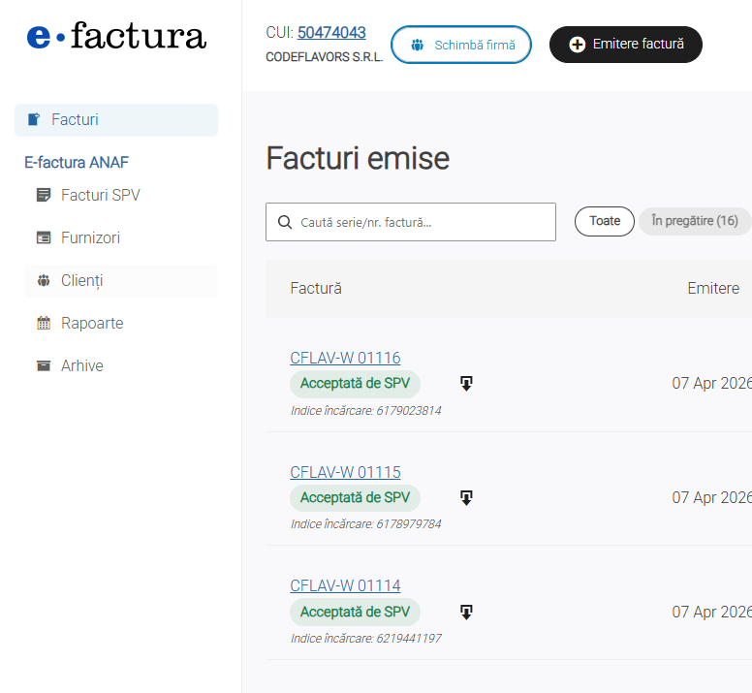Click the Facturi SPV sidebar icon
Screen dimensions: 752x693
click(43, 195)
